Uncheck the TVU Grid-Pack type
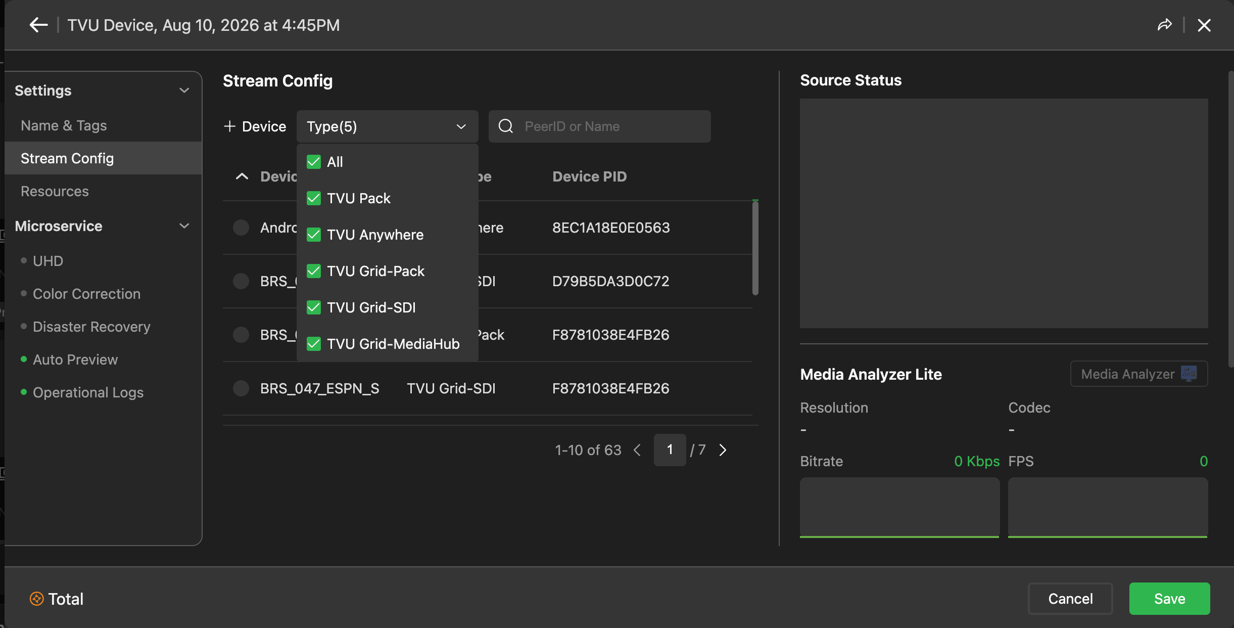1234x628 pixels. coord(314,271)
